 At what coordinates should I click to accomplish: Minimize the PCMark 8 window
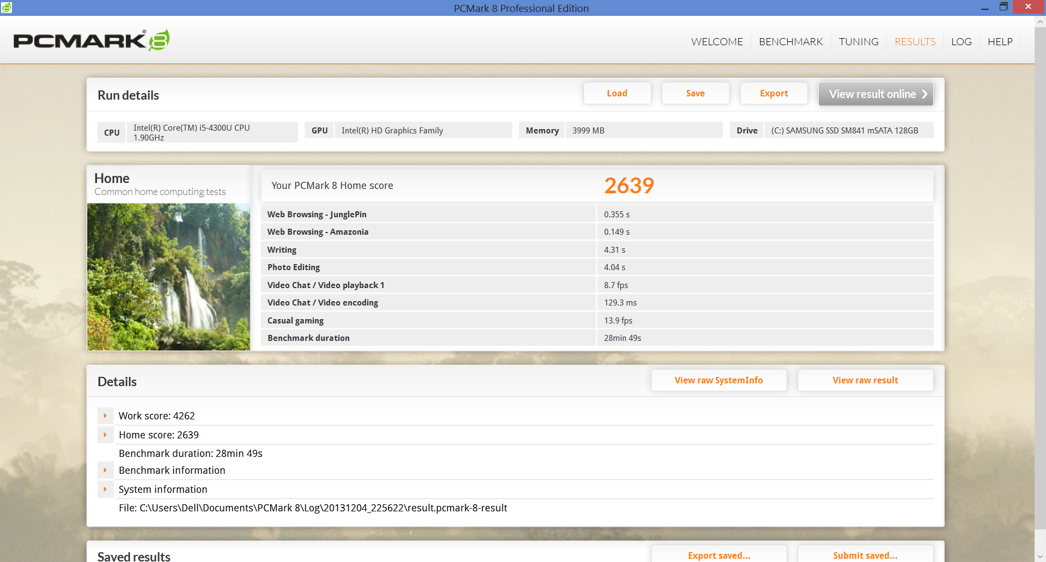coord(984,8)
